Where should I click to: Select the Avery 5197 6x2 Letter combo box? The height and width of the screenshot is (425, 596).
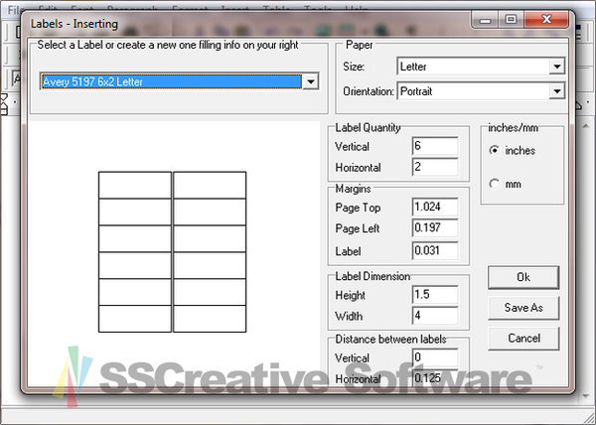[179, 81]
